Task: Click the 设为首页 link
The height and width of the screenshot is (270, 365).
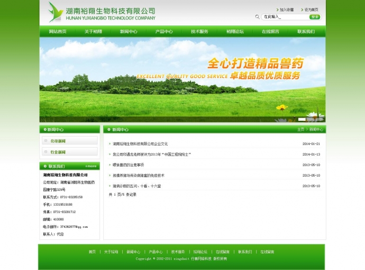Action: (x=312, y=9)
